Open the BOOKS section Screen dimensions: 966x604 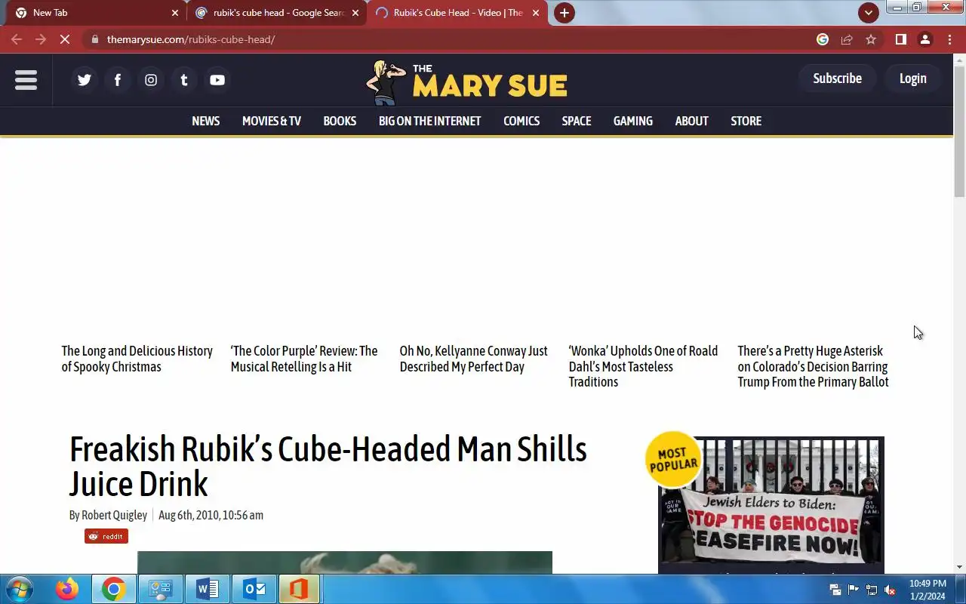pyautogui.click(x=340, y=121)
